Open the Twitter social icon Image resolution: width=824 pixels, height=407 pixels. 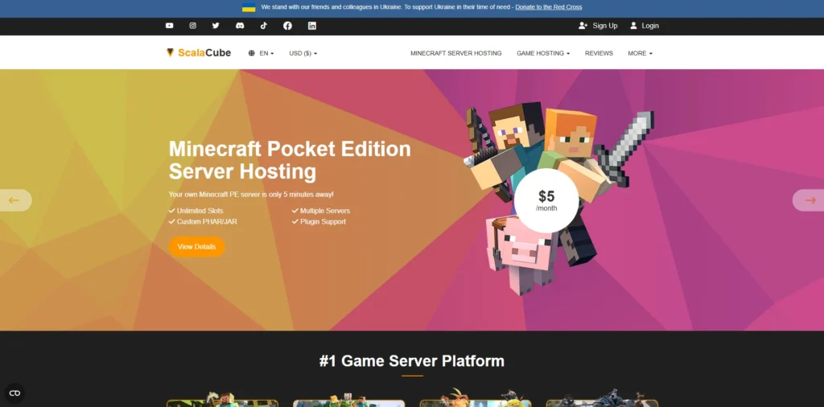pos(216,26)
